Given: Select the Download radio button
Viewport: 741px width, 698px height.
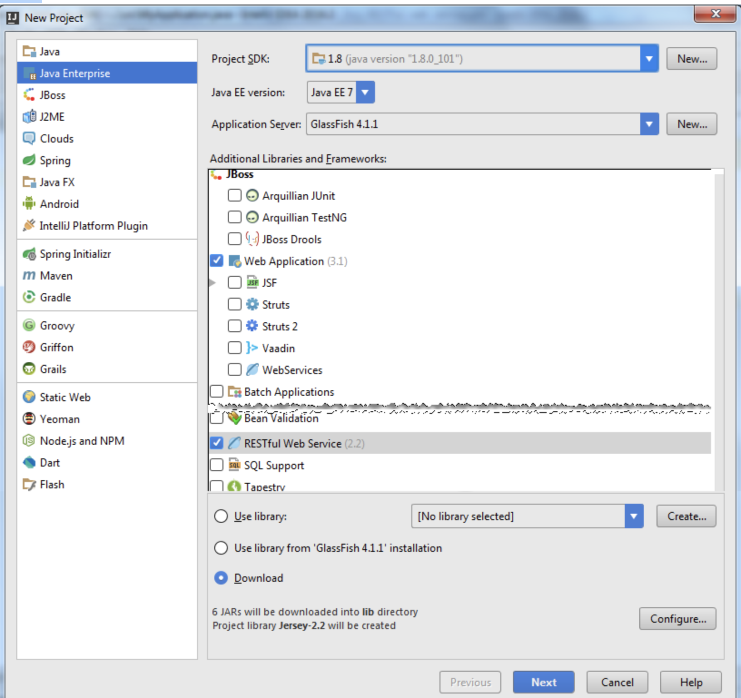Looking at the screenshot, I should tap(221, 578).
